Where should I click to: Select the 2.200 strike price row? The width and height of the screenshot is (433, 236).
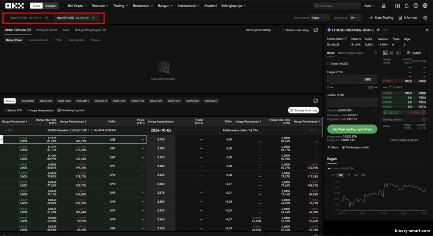pos(161,166)
